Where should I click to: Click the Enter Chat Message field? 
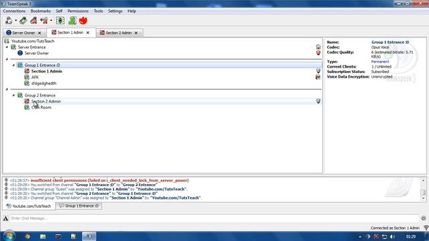[x=214, y=218]
